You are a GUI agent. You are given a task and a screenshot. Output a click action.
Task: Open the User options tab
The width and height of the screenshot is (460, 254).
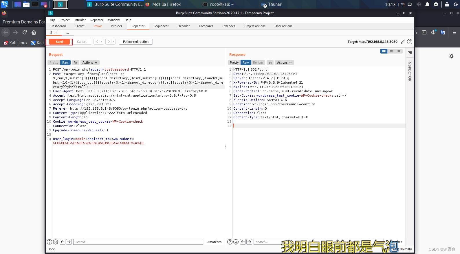point(283,26)
